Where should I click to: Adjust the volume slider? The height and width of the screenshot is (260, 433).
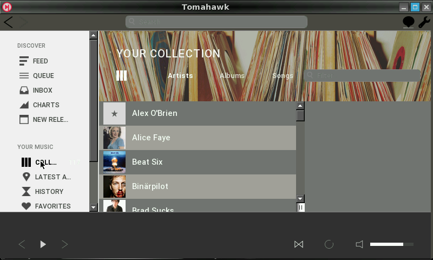point(391,244)
